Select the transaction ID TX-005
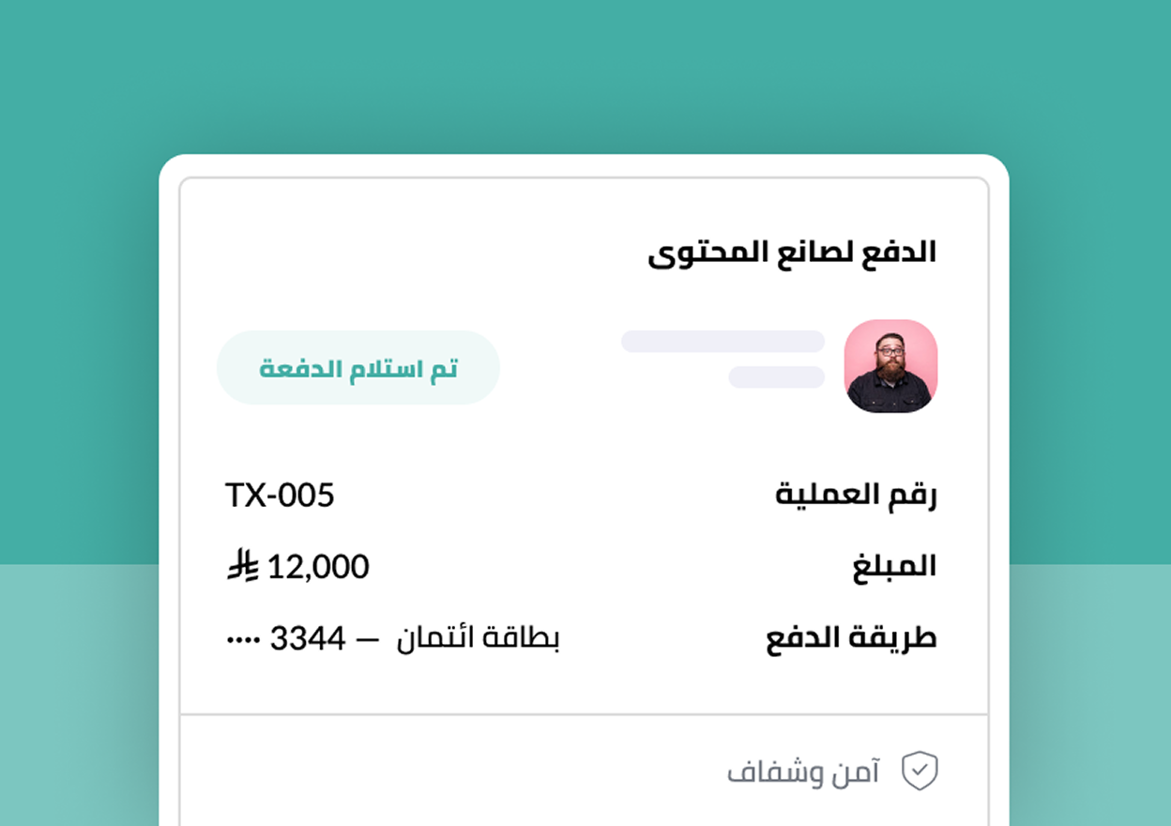 (x=280, y=495)
